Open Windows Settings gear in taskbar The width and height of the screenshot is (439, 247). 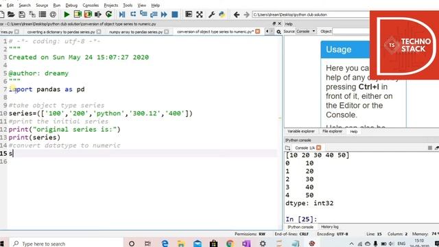point(263,244)
